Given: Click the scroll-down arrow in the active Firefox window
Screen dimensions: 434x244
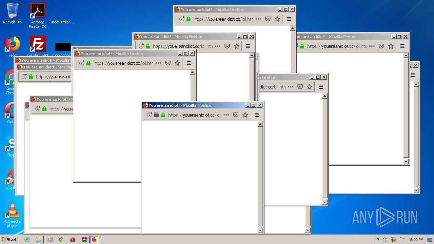Looking at the screenshot, I should [260, 230].
